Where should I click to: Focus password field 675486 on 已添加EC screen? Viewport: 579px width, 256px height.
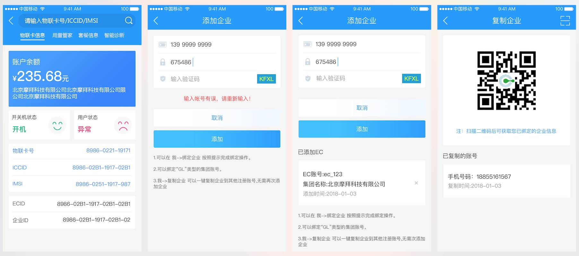pos(362,62)
